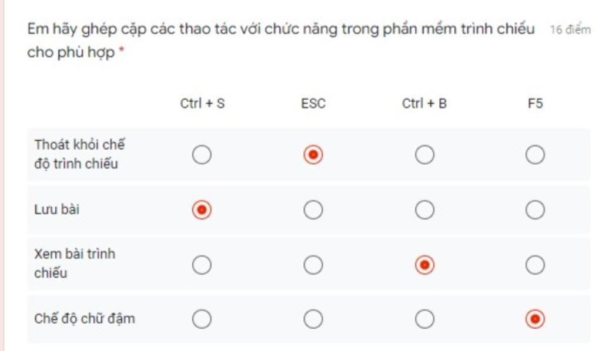Choose F5 for Lưu bài row
602x351 pixels.
point(535,210)
